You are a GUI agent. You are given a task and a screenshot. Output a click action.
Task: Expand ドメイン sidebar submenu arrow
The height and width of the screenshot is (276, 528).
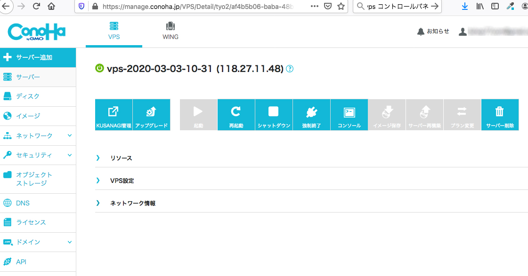[x=70, y=242]
